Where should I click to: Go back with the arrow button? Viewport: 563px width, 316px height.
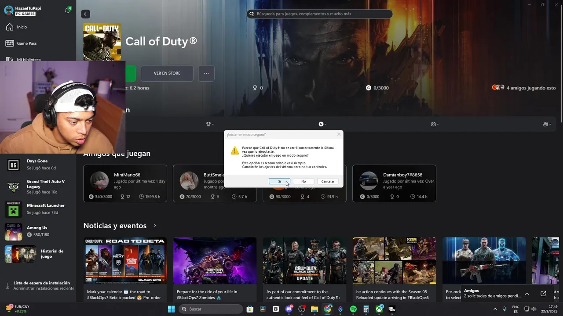86,14
